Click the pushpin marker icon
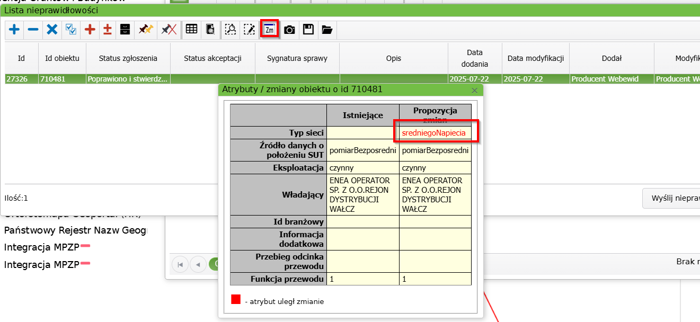The height and width of the screenshot is (322, 700). point(146,30)
